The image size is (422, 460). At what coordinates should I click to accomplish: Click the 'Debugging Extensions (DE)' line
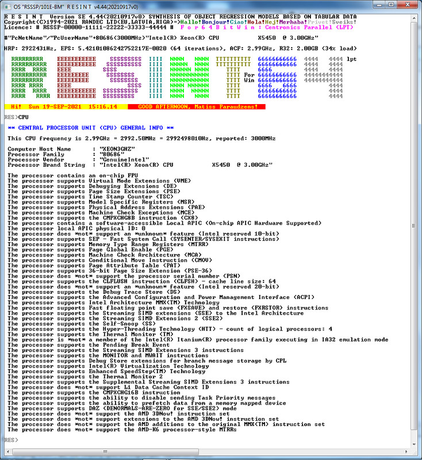(92, 186)
